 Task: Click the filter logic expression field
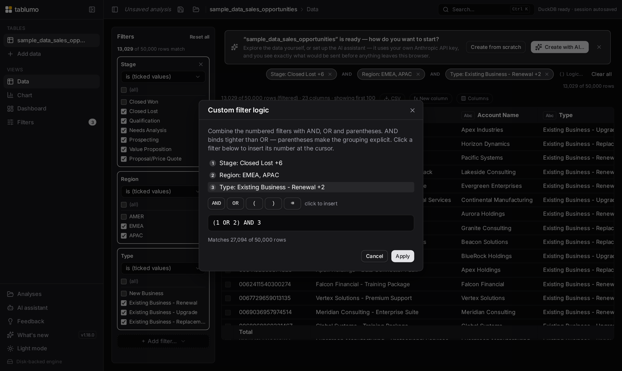coord(311,223)
